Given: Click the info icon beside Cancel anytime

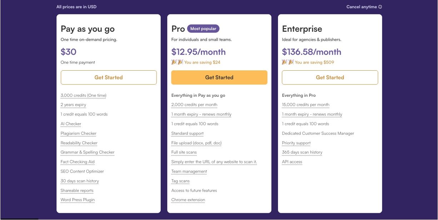Looking at the screenshot, I should click(380, 7).
